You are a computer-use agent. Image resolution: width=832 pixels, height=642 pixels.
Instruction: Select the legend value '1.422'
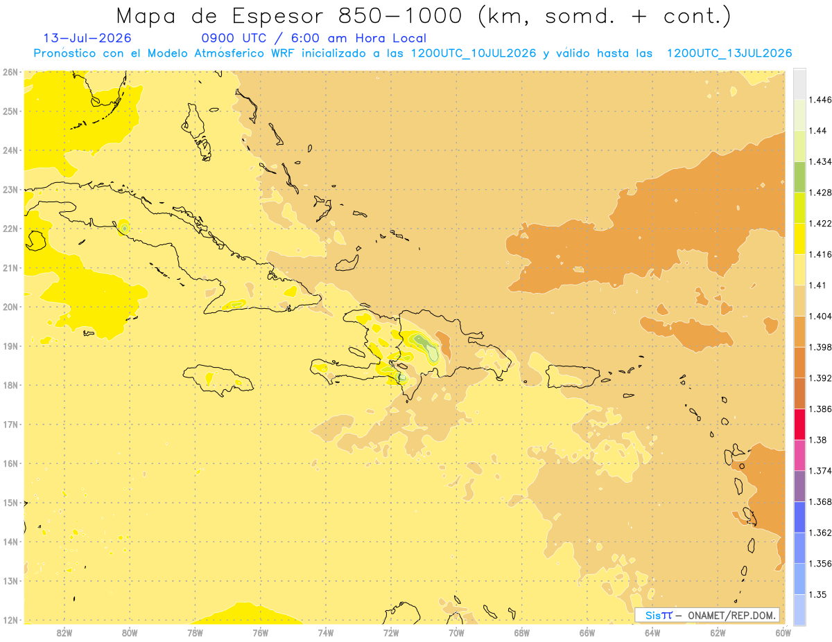coord(820,224)
